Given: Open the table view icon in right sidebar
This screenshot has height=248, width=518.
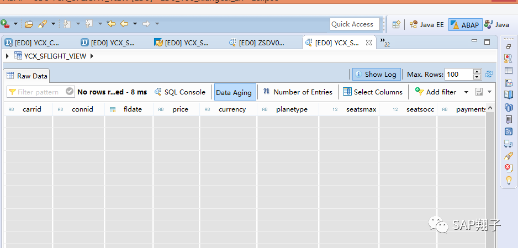Looking at the screenshot, I should tap(509, 70).
